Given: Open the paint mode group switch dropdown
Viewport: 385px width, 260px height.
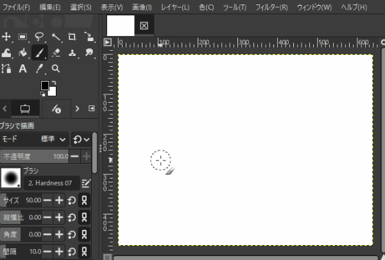Looking at the screenshot, I should tap(81, 139).
